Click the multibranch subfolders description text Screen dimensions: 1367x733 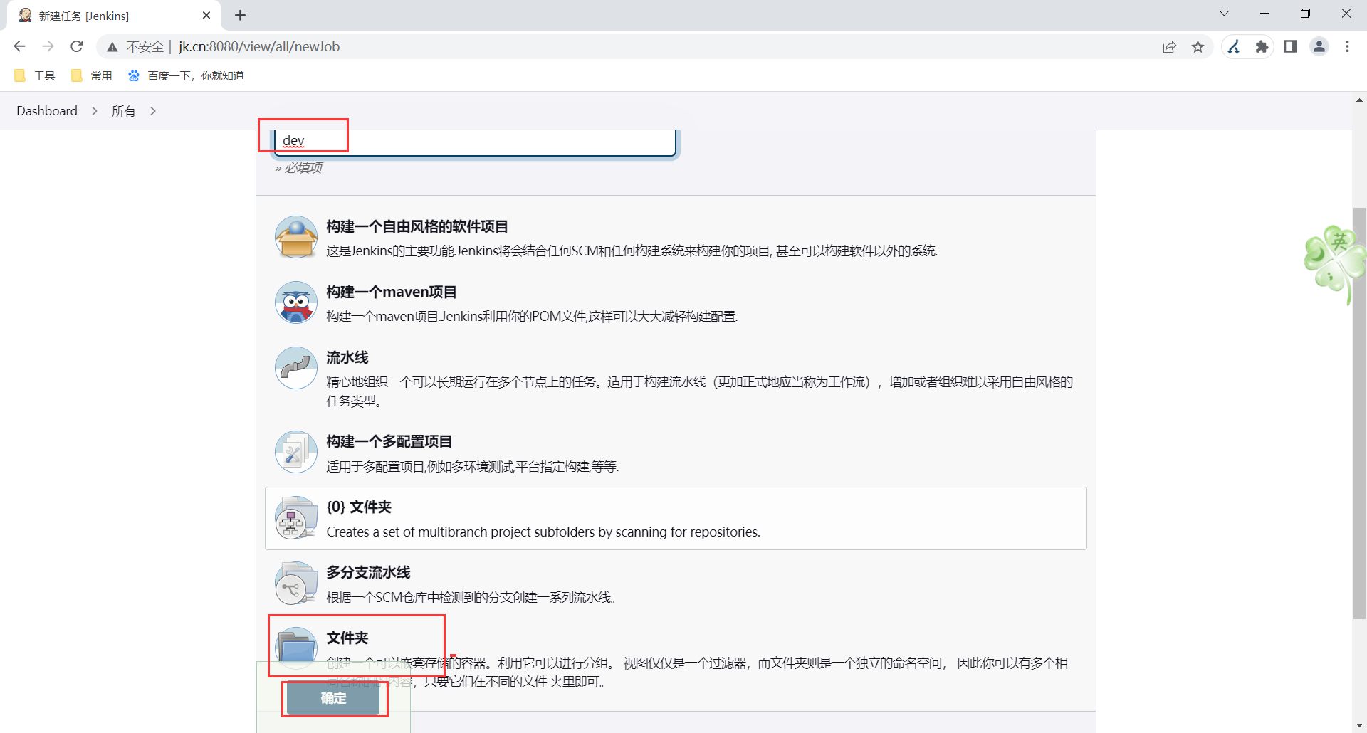coord(543,532)
